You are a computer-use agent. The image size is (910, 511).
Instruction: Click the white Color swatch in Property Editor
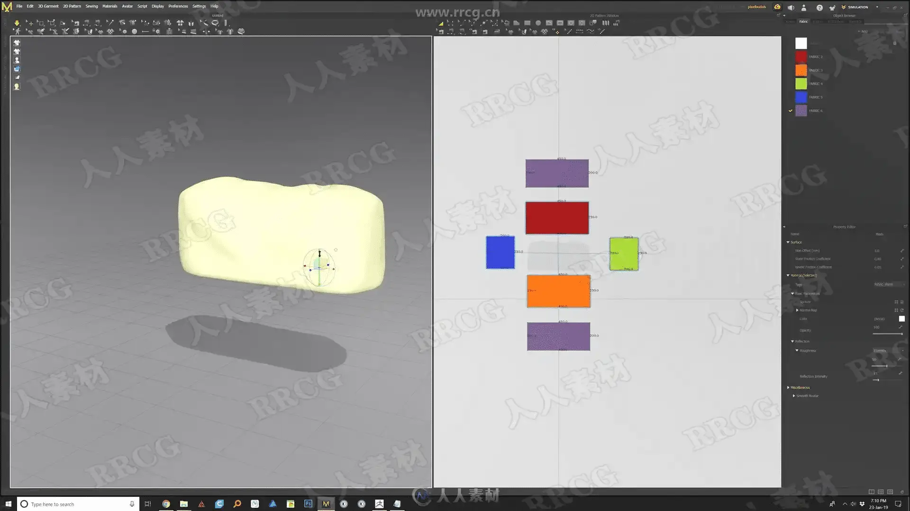901,319
